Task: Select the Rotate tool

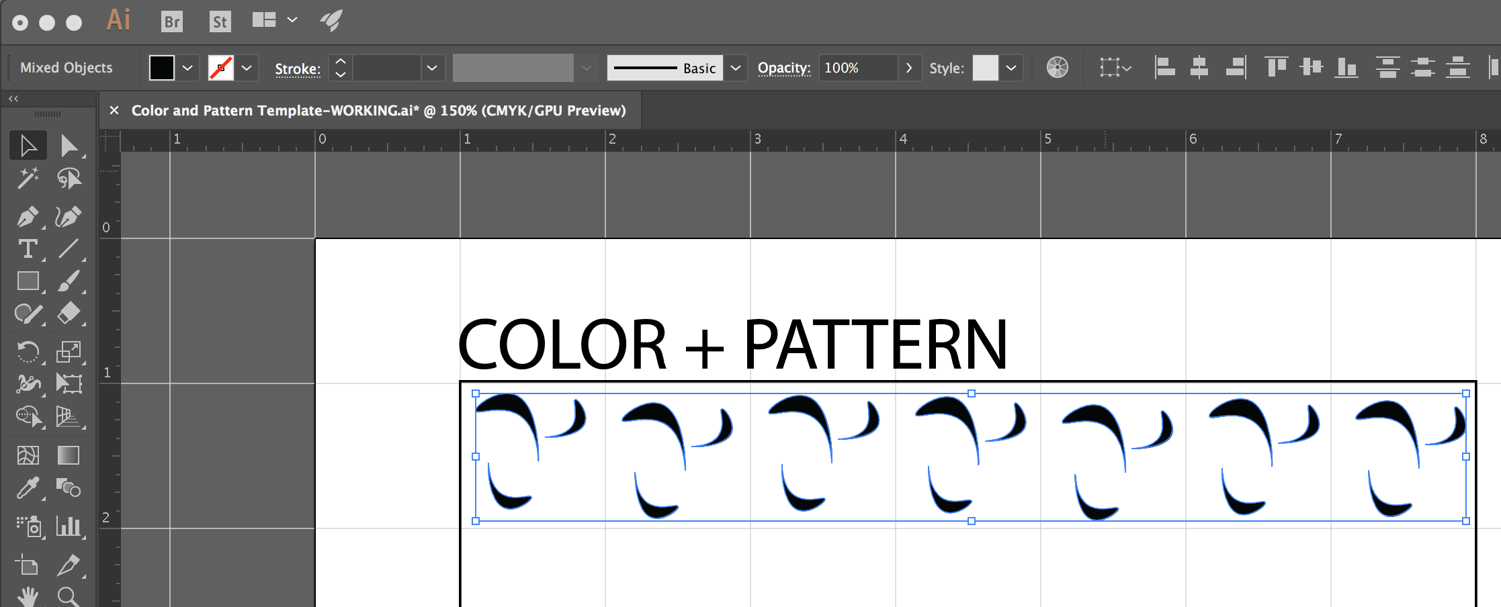Action: pyautogui.click(x=28, y=351)
